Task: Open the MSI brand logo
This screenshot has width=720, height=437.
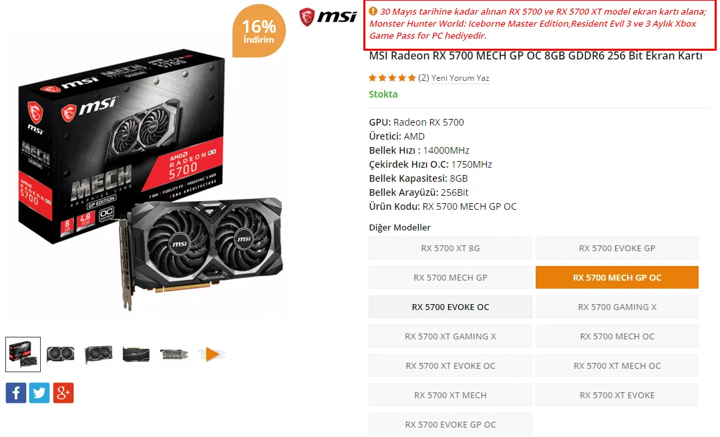Action: click(x=327, y=17)
